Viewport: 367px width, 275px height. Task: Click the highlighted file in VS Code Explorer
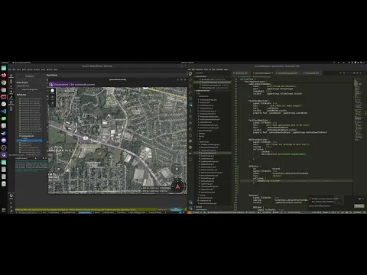pos(213,153)
